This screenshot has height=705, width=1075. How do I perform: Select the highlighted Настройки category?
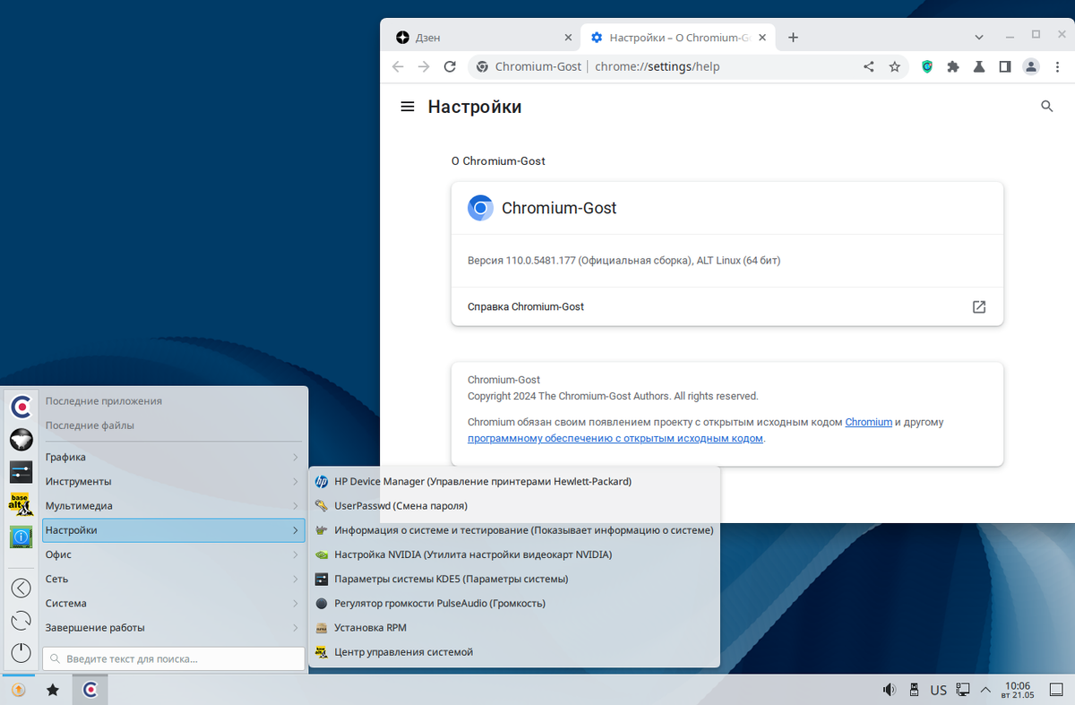click(x=173, y=530)
